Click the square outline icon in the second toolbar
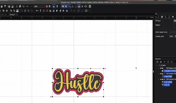Viewport: 176px width, 103px height. [22, 11]
